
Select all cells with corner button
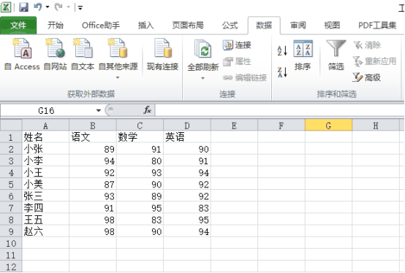click(x=11, y=126)
